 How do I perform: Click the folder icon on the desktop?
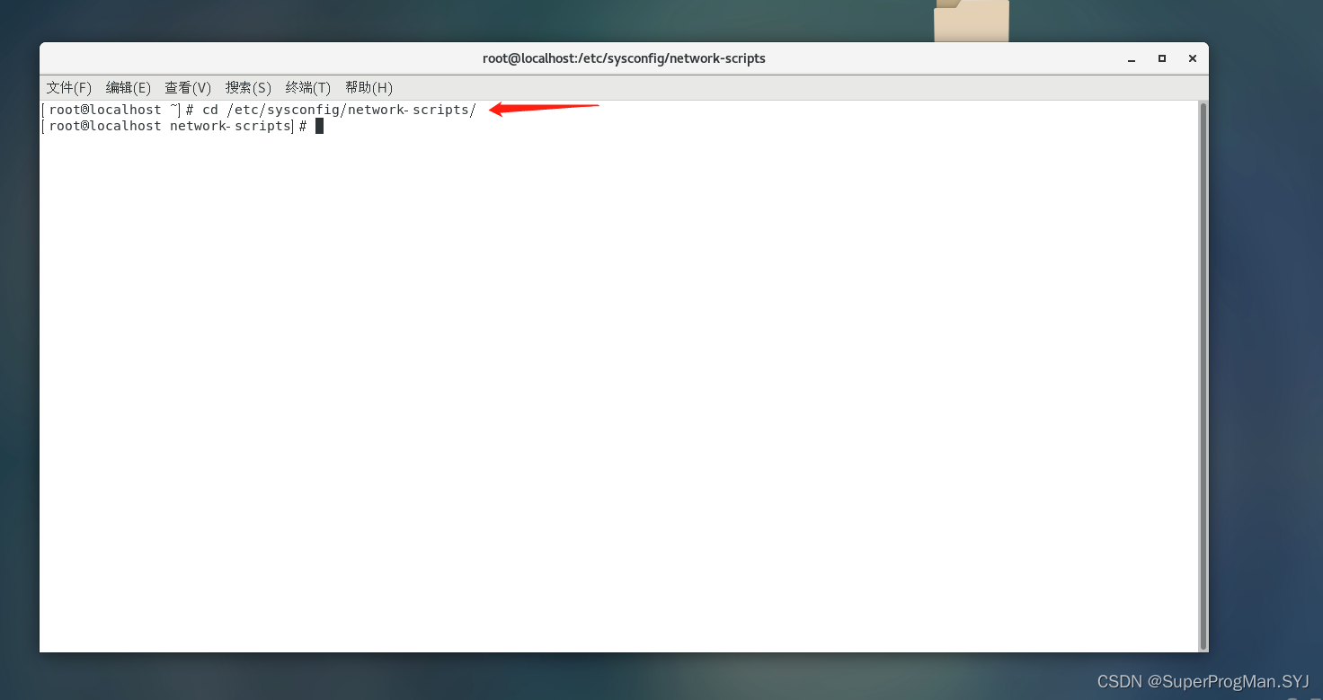(x=972, y=21)
